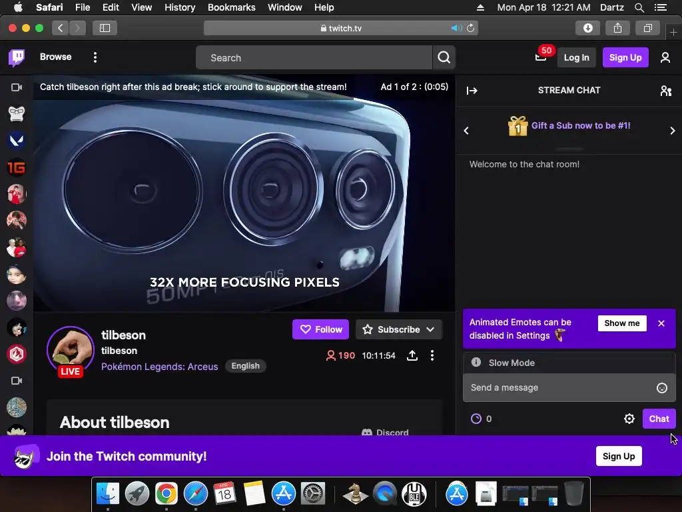Click the English language tag
682x512 pixels.
[x=245, y=366]
